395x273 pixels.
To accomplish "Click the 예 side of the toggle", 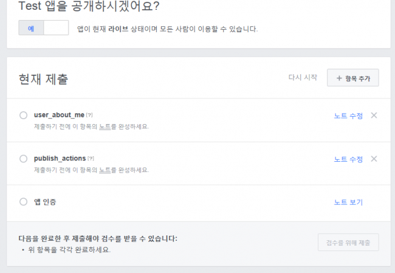I will click(x=31, y=28).
